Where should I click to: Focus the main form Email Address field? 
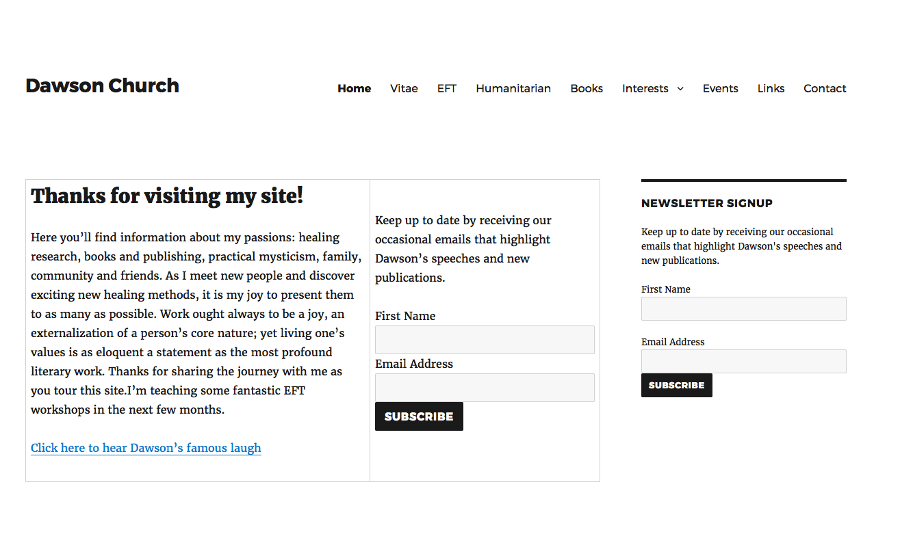coord(485,388)
